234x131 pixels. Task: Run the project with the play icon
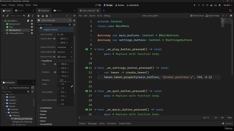coord(195,5)
